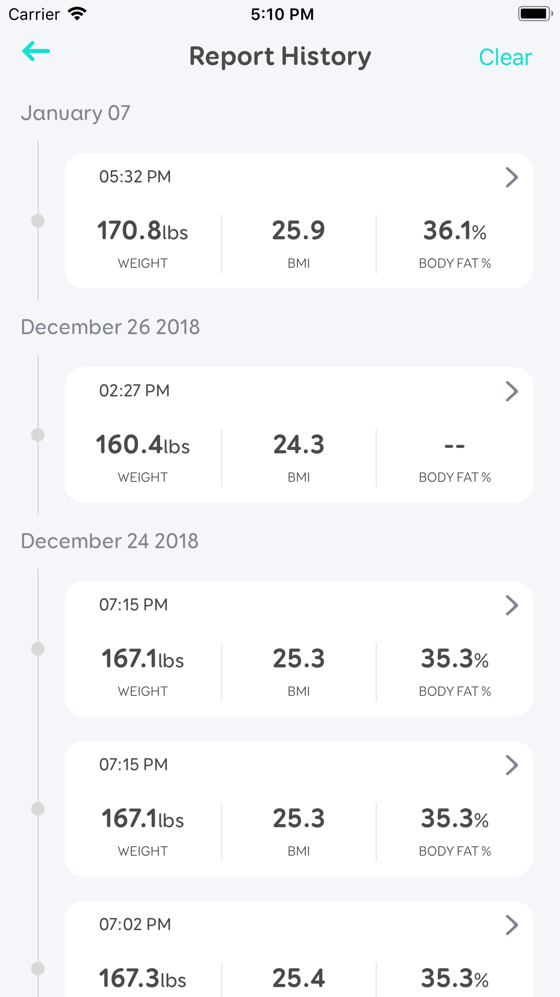Select the January 07 timeline dot

click(38, 221)
